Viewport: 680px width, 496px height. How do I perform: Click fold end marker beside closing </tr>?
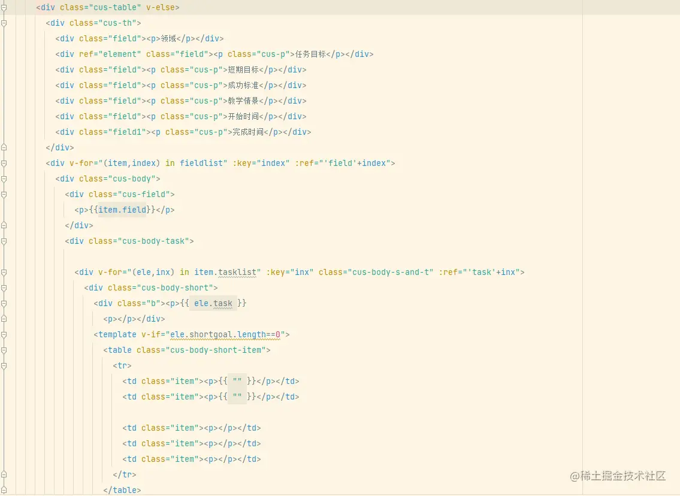coord(4,475)
